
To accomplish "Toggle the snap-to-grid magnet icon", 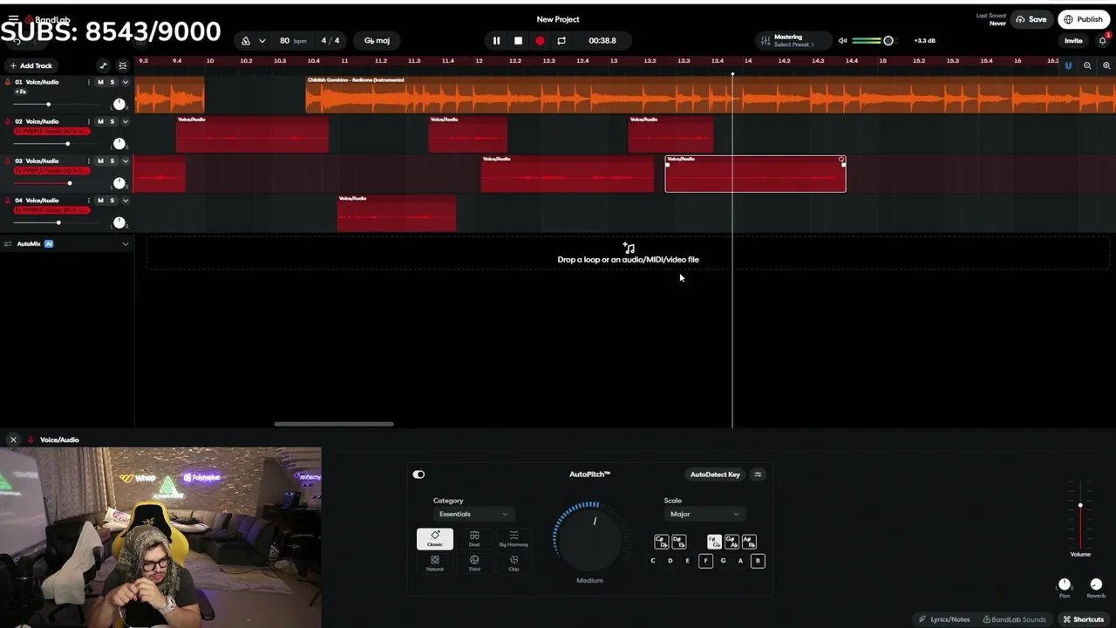I will 1068,65.
